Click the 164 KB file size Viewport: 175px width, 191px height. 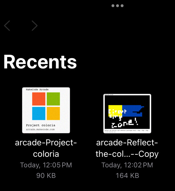point(127,176)
